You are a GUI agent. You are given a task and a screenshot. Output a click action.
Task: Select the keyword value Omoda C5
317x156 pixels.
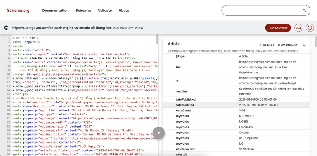[x=246, y=127]
